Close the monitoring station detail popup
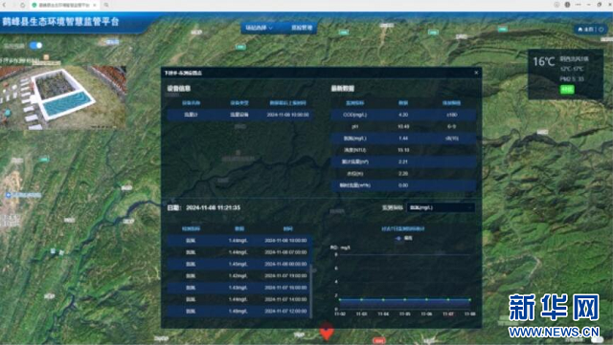This screenshot has width=613, height=345. click(476, 73)
